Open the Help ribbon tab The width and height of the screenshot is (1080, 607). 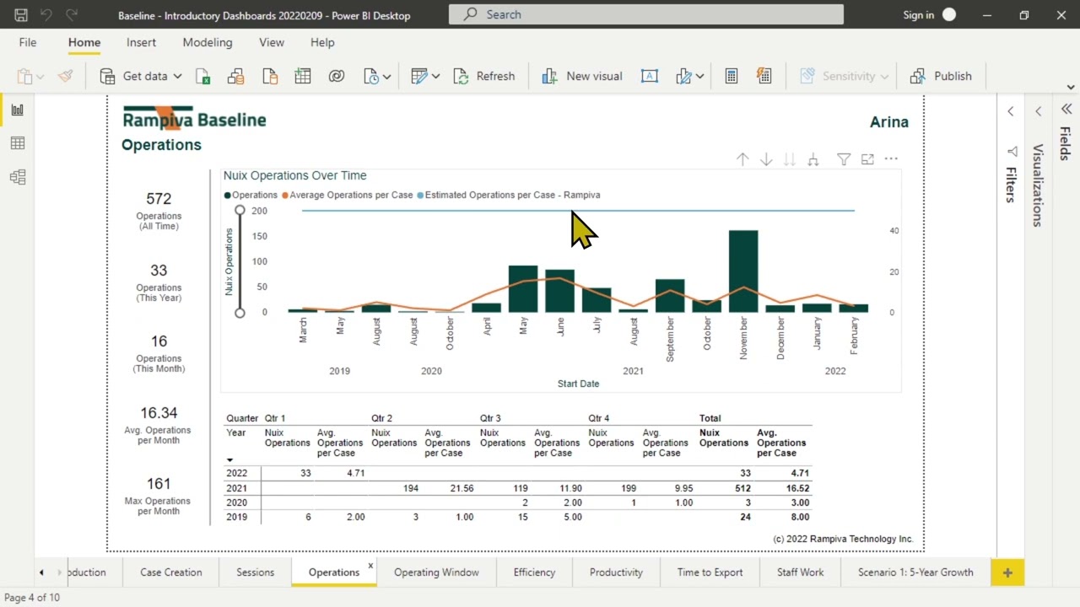click(x=322, y=42)
